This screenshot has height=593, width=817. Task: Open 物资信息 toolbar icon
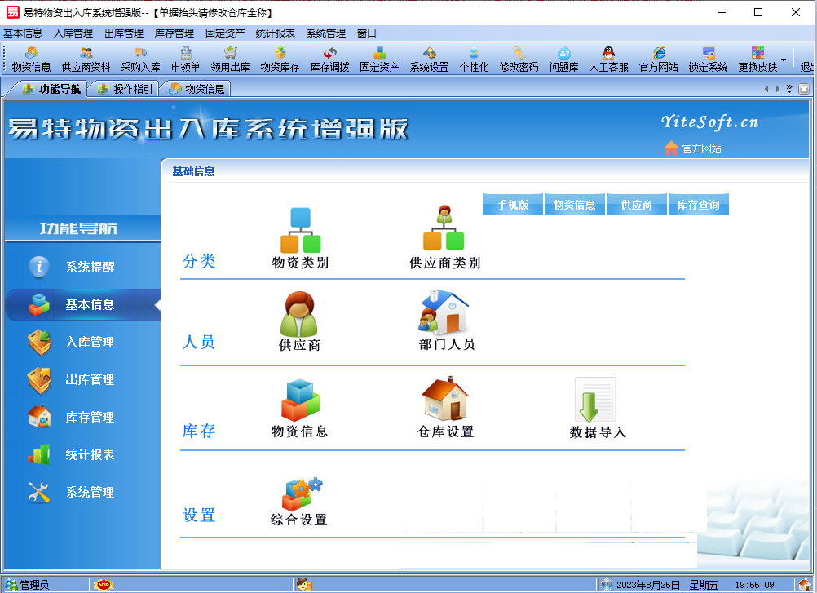[31, 60]
